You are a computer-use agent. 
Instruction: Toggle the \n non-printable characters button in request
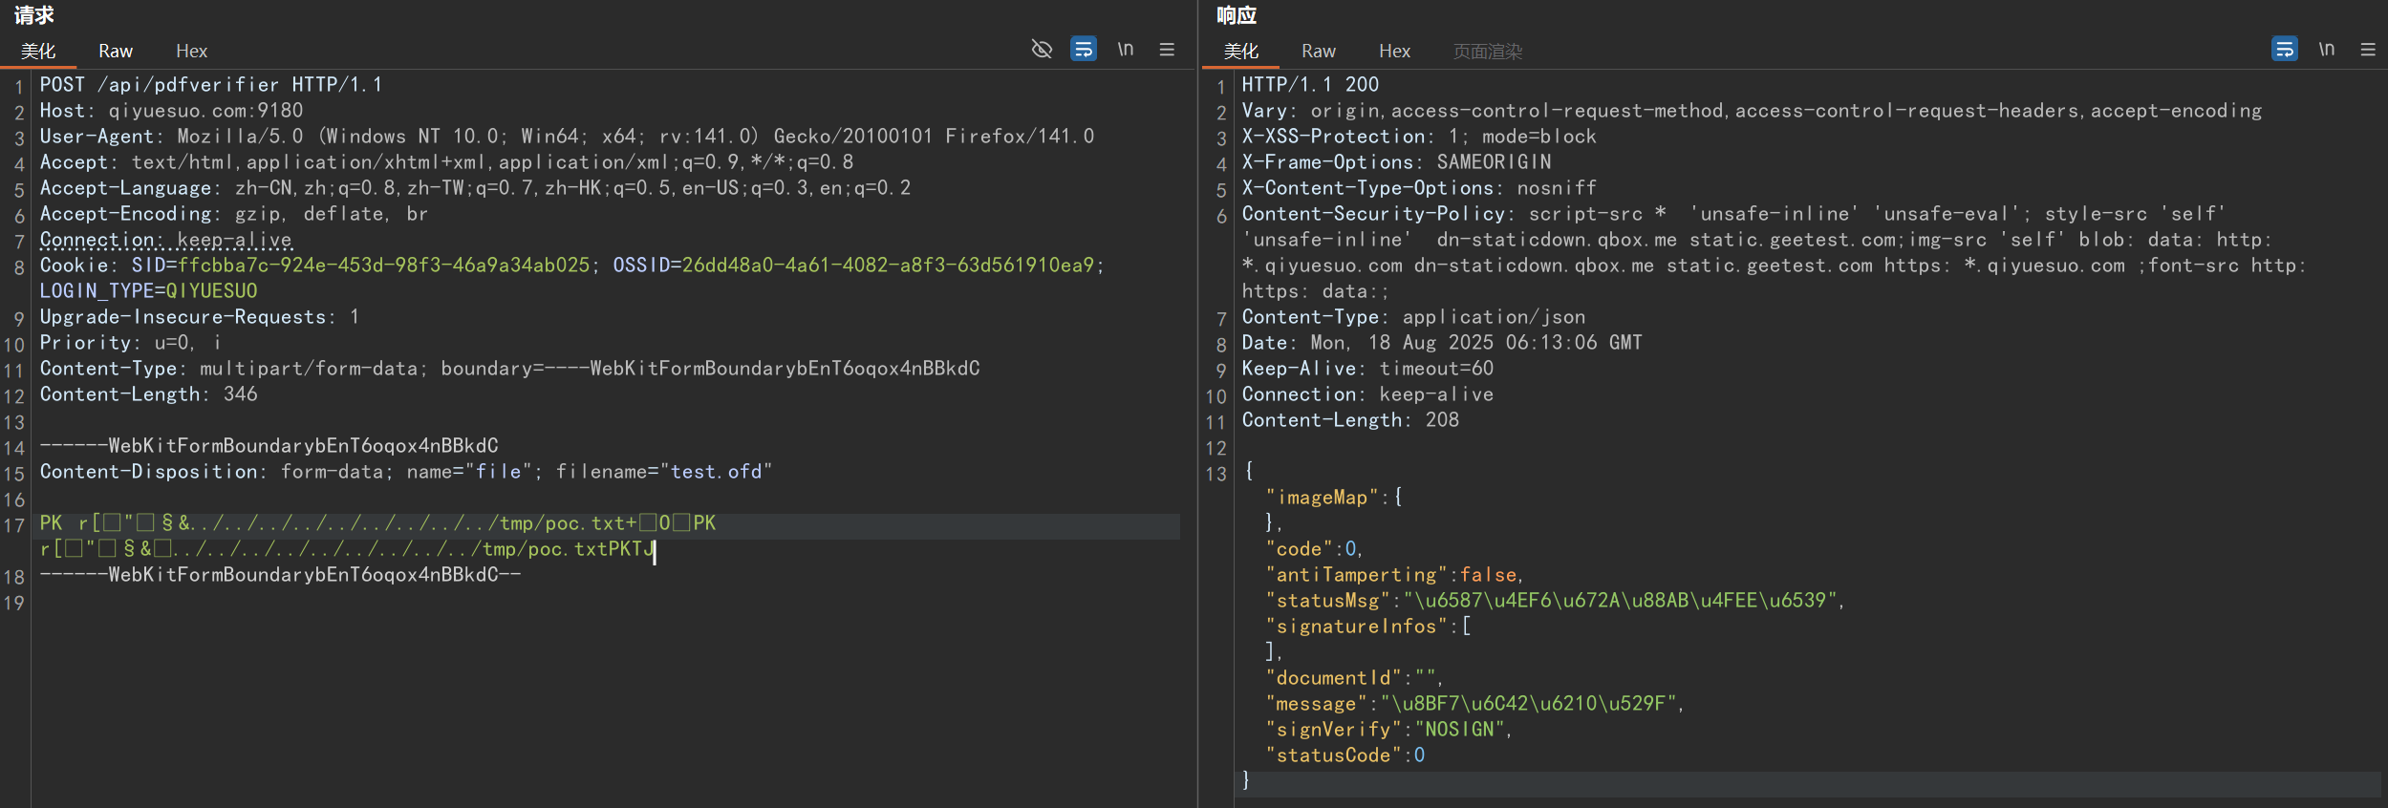[1126, 49]
